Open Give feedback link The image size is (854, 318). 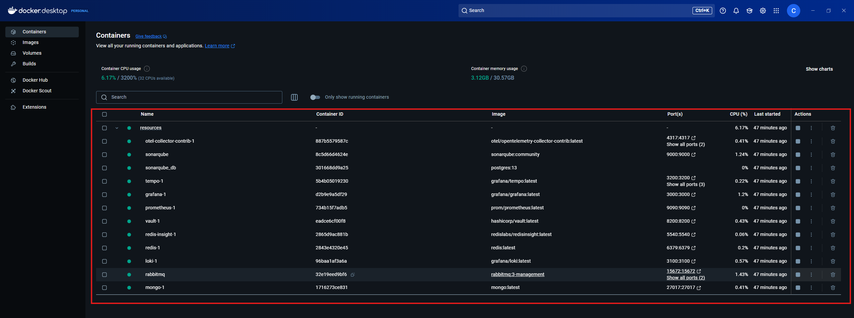151,36
